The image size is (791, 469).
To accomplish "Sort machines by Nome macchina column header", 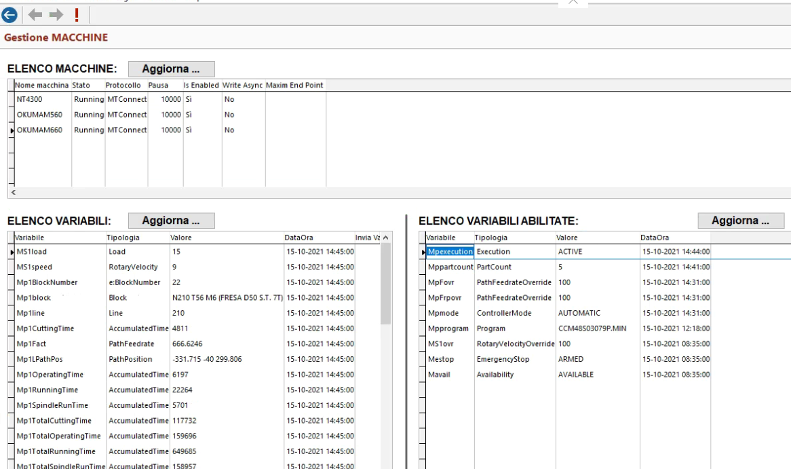I will pos(42,85).
